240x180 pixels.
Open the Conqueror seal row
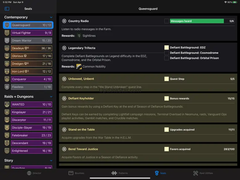31,79
